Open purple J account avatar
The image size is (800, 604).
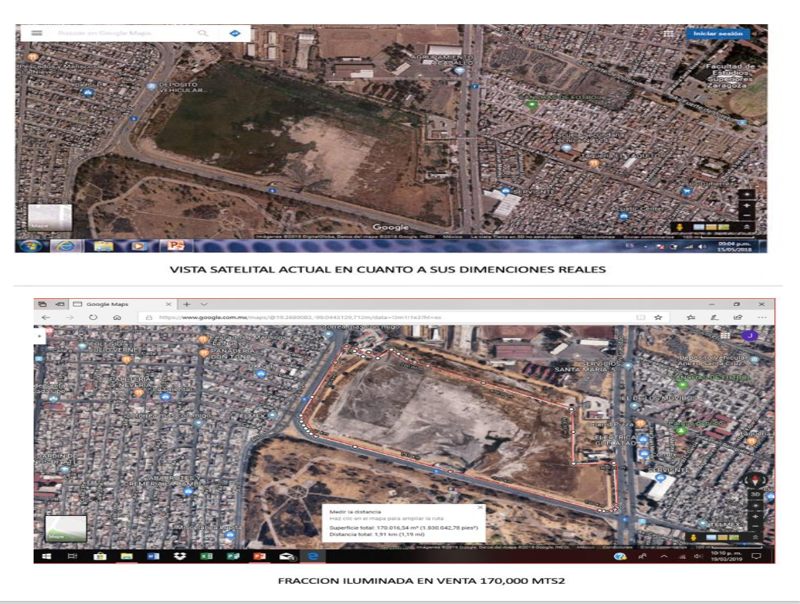pos(749,336)
